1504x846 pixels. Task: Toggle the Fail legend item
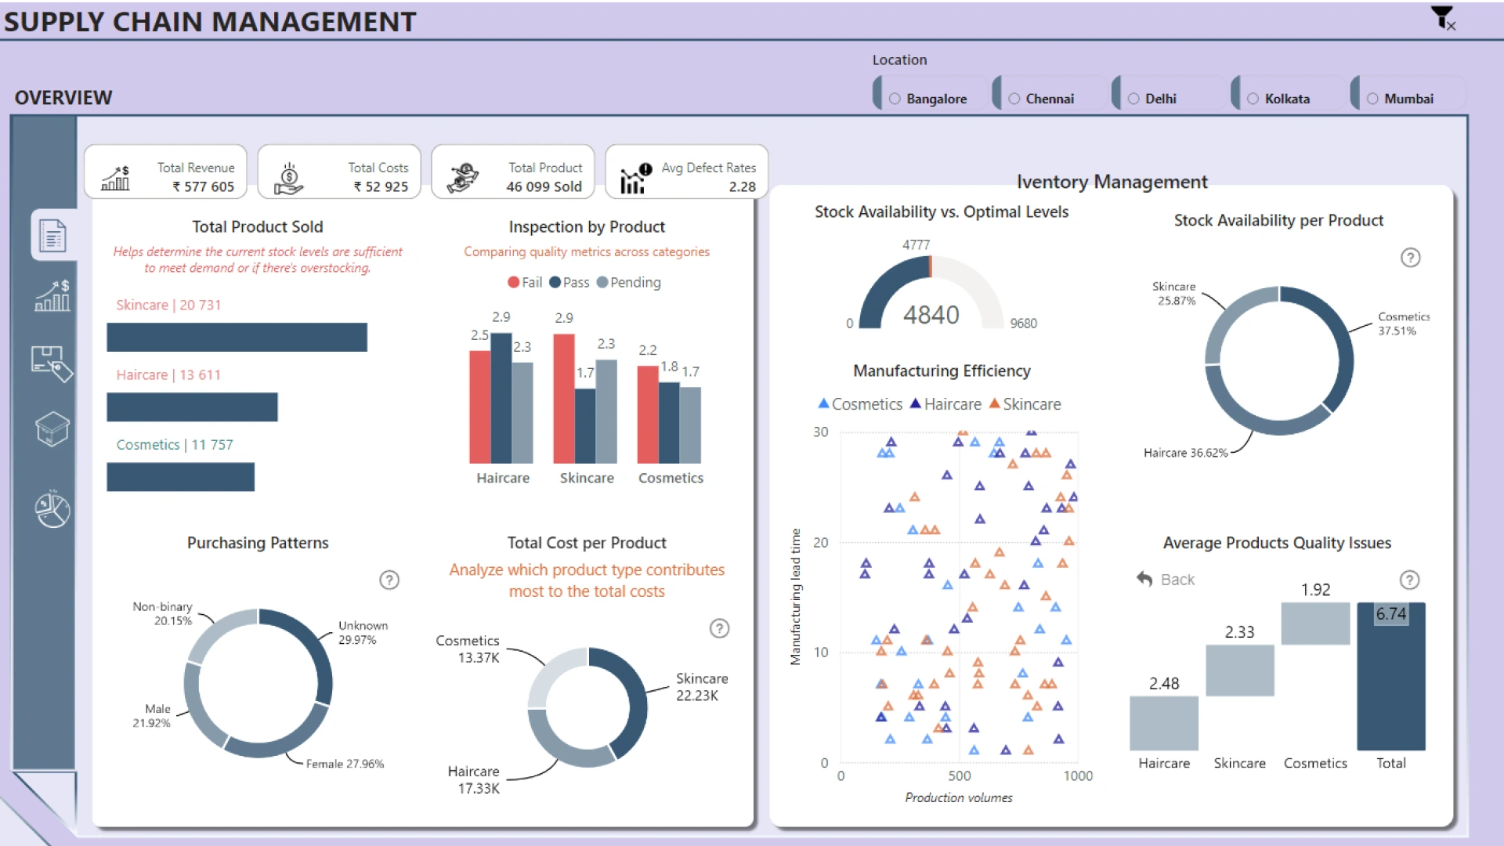click(x=525, y=282)
